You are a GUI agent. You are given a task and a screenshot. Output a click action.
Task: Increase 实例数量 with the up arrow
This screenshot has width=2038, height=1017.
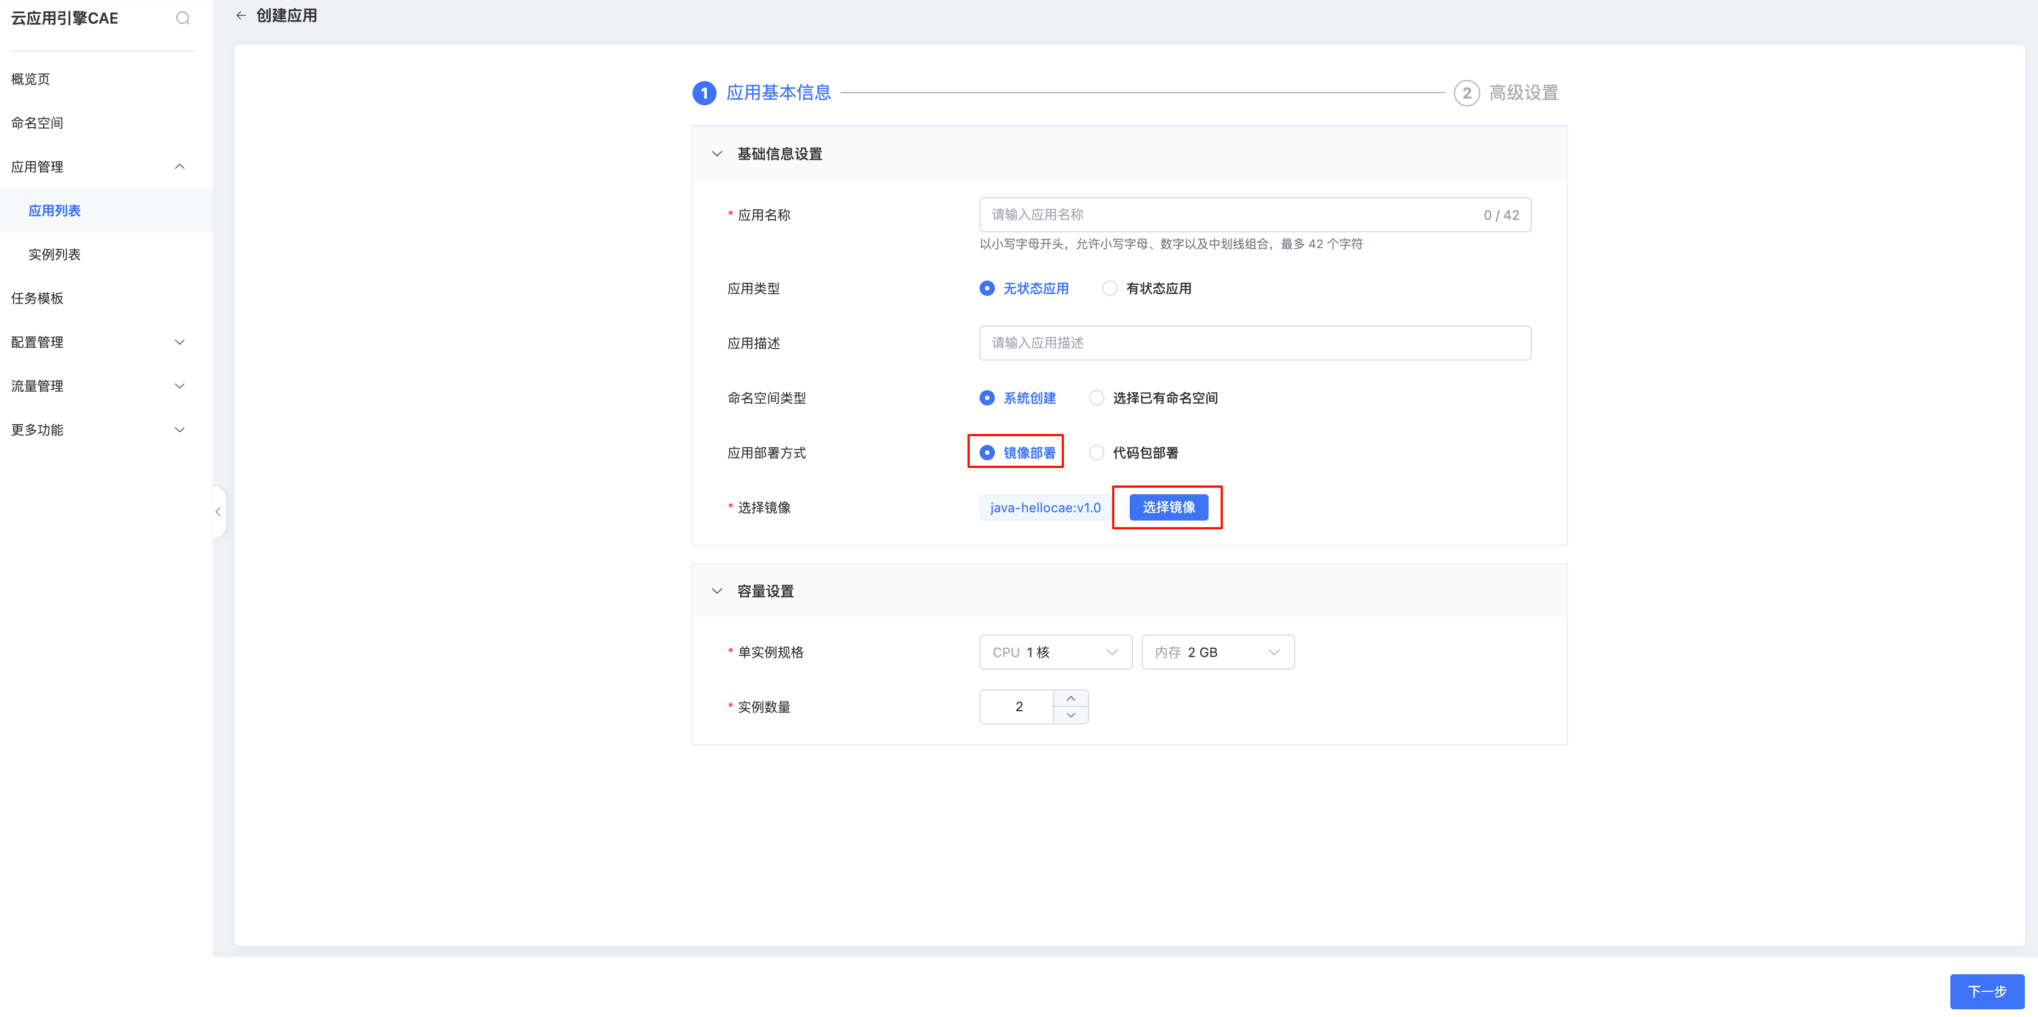point(1070,698)
